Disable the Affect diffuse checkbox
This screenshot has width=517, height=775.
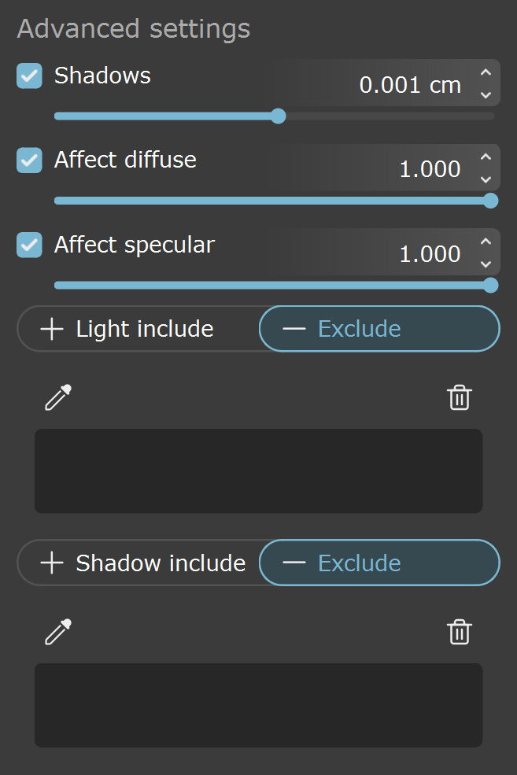click(x=29, y=161)
